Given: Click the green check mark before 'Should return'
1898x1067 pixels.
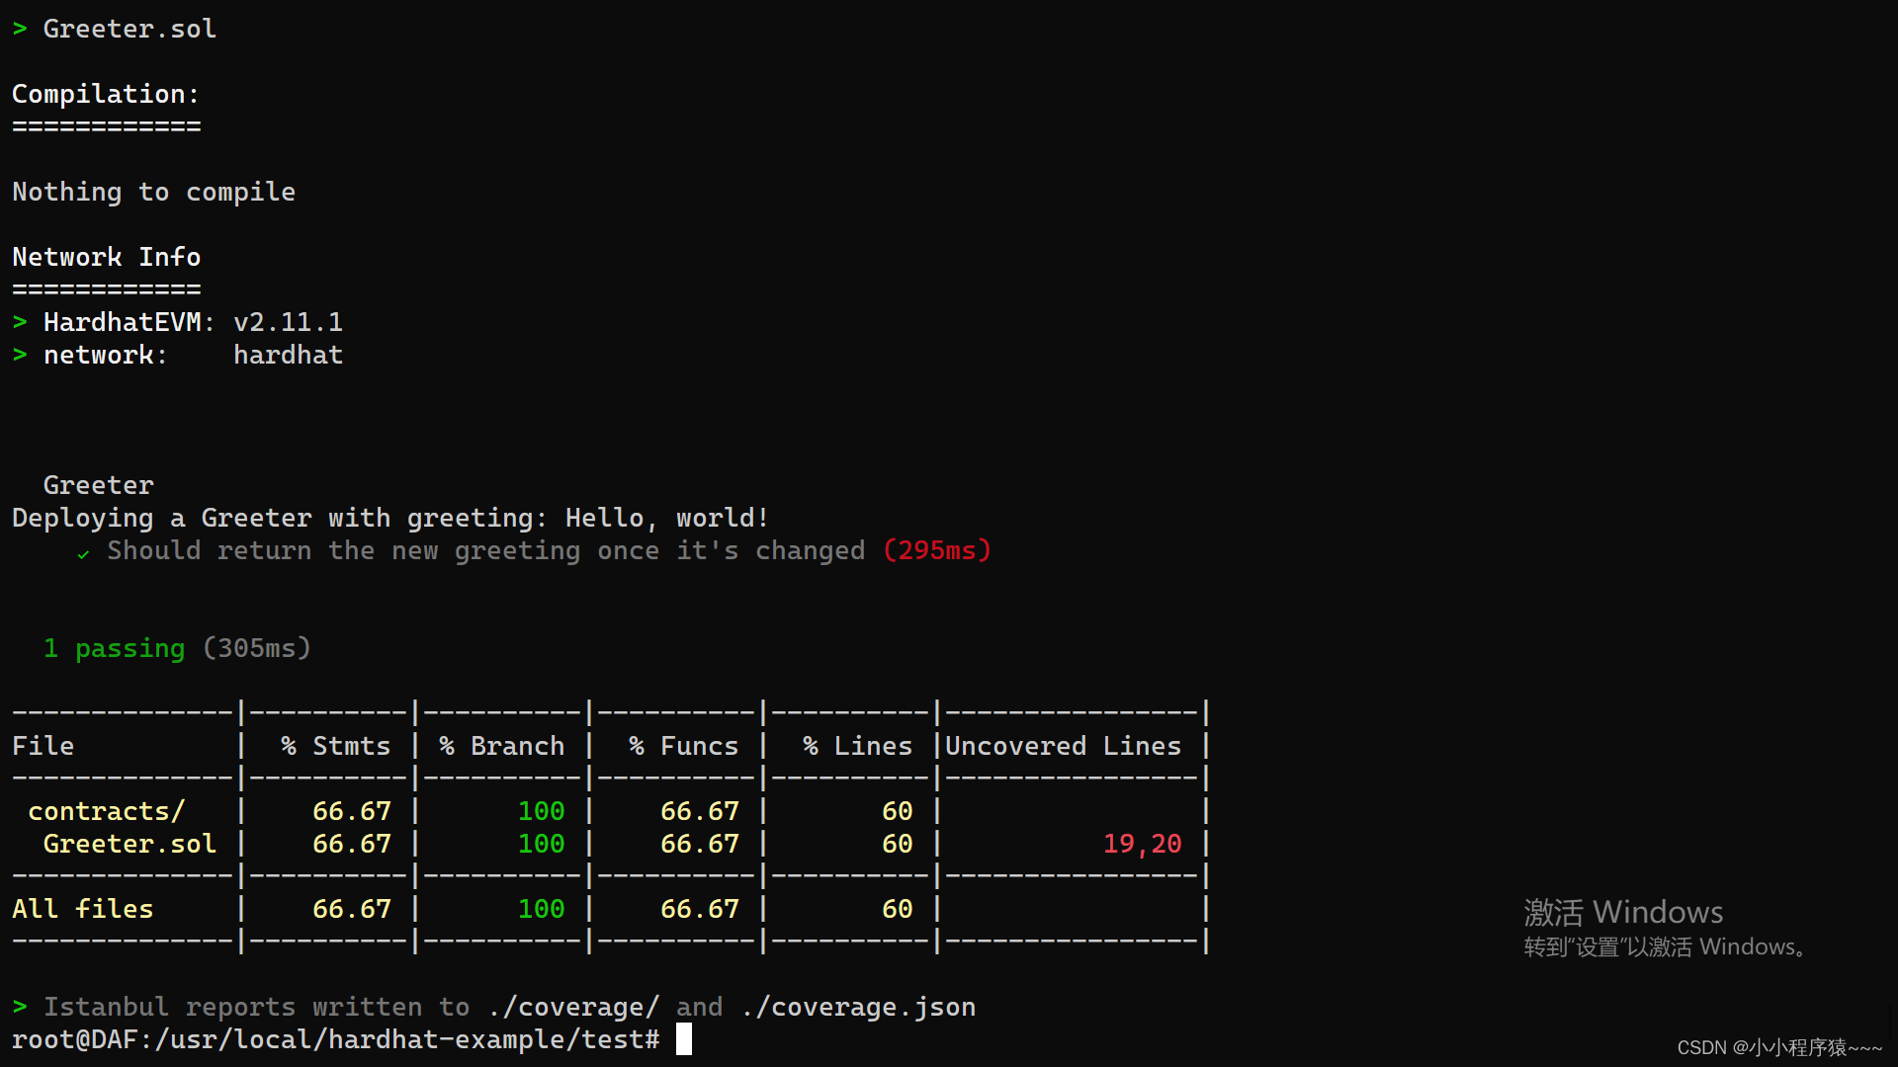Looking at the screenshot, I should pos(83,553).
